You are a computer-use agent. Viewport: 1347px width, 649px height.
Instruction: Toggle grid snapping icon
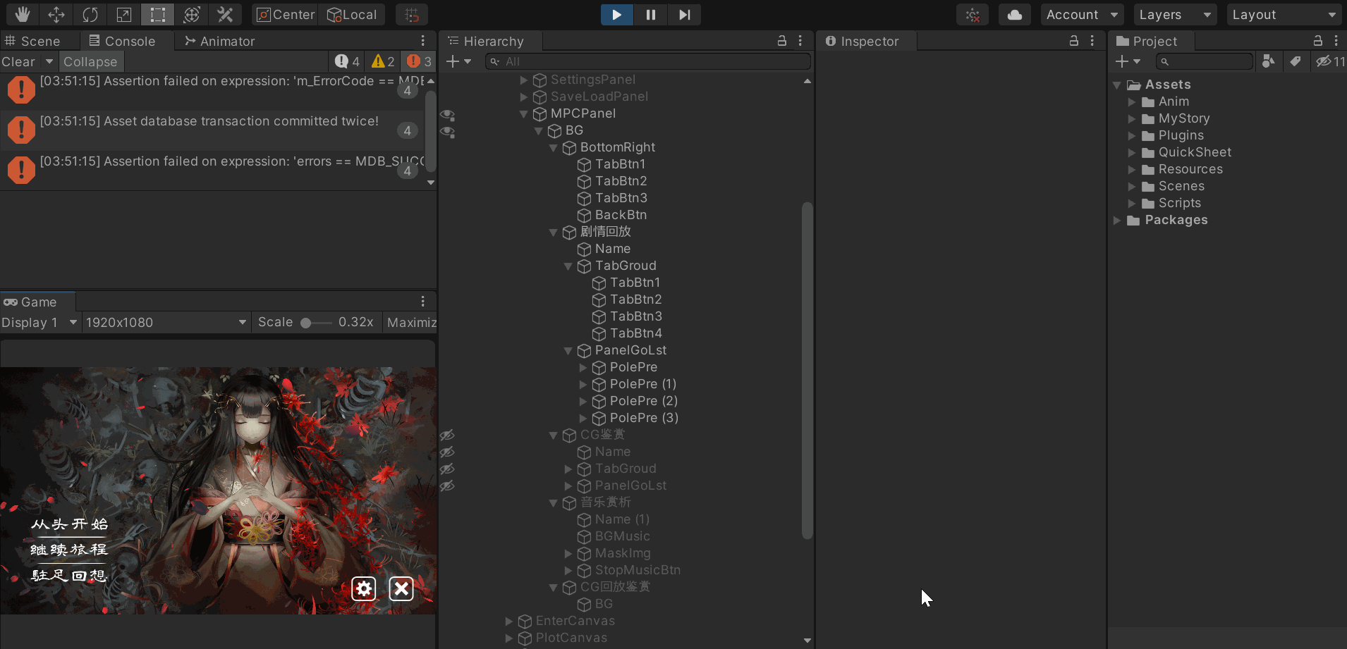click(x=412, y=14)
